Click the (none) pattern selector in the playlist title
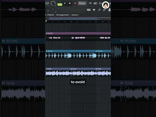The height and width of the screenshot is (117, 156). (x=74, y=15)
